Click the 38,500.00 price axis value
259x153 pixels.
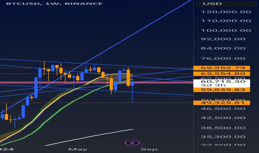tap(223, 128)
